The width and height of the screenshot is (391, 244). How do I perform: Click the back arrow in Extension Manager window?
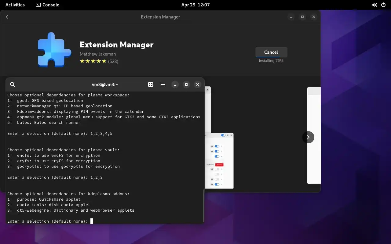tap(7, 17)
